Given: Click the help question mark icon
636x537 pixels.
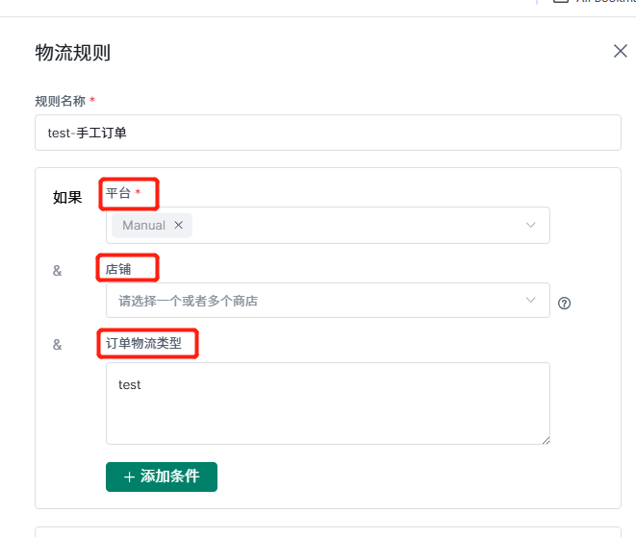Looking at the screenshot, I should coord(564,303).
